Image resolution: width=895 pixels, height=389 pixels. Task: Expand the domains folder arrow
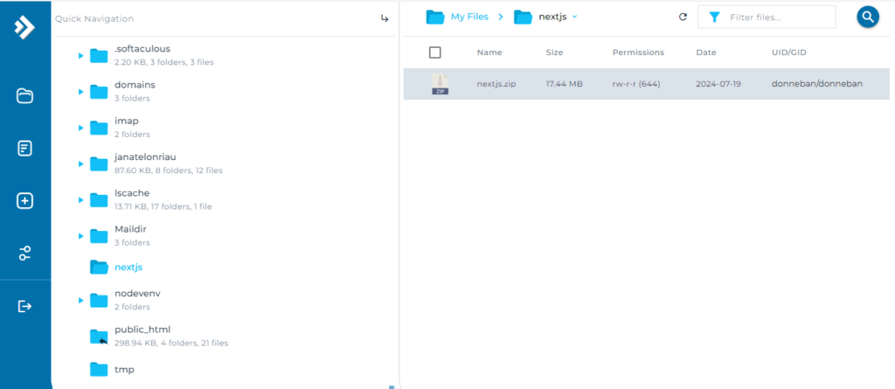click(x=80, y=92)
